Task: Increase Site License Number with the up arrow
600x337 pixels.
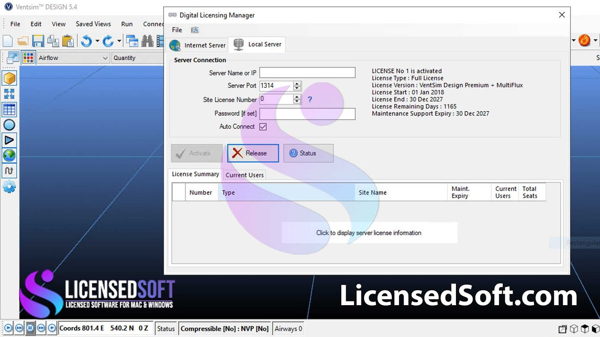Action: pos(297,97)
